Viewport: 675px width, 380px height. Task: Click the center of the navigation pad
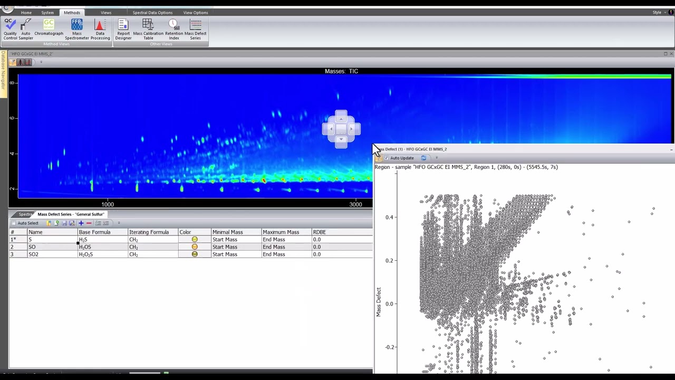pyautogui.click(x=341, y=129)
